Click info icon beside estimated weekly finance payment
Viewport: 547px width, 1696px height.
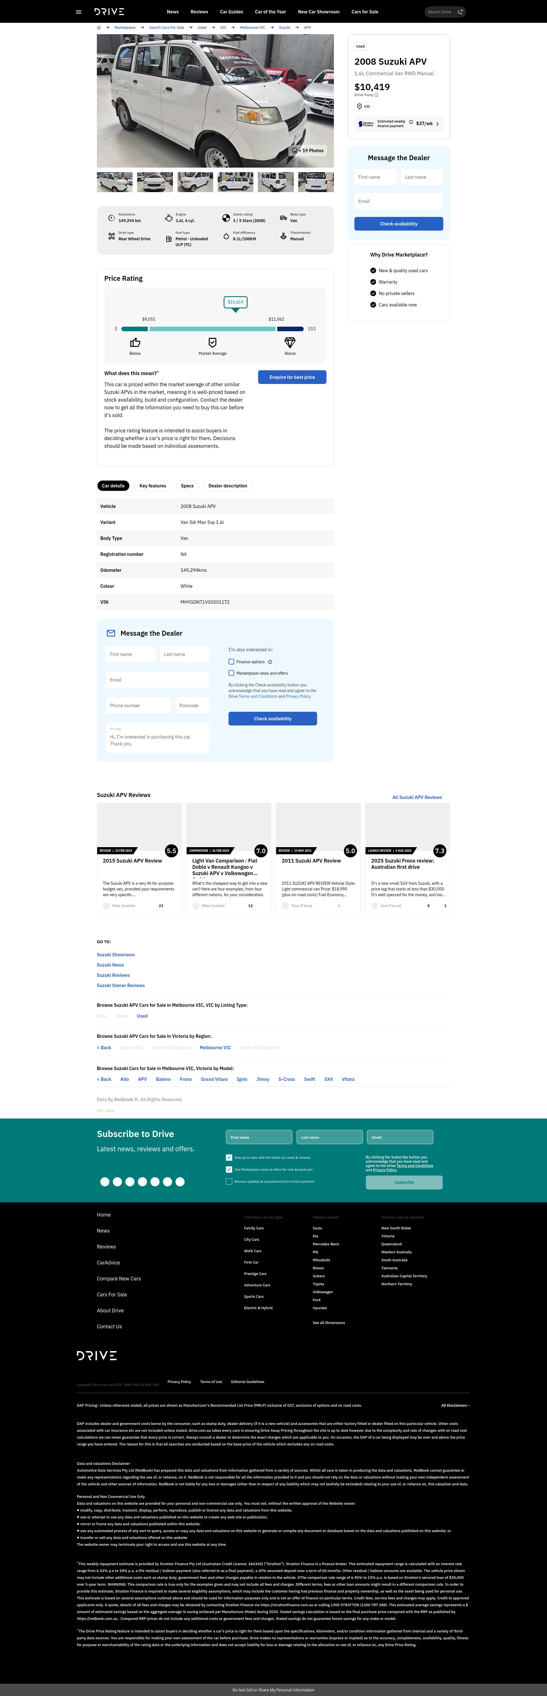pyautogui.click(x=411, y=122)
